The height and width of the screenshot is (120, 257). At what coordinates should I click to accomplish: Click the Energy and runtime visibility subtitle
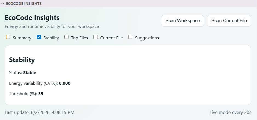point(52,26)
